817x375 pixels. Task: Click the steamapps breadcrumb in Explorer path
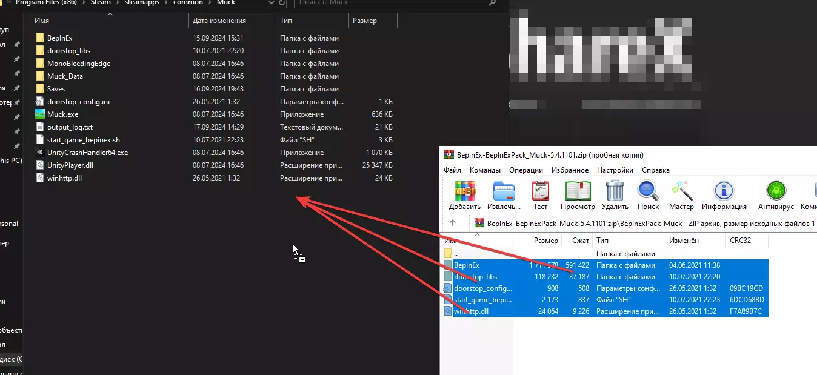click(142, 2)
